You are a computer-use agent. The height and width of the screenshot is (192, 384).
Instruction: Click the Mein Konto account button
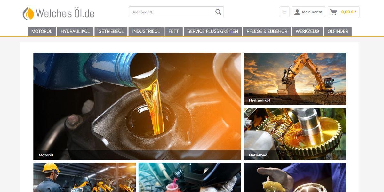[308, 12]
